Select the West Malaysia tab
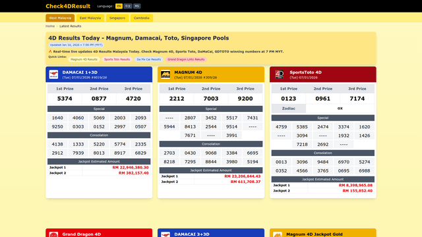The image size is (422, 237). tap(60, 18)
